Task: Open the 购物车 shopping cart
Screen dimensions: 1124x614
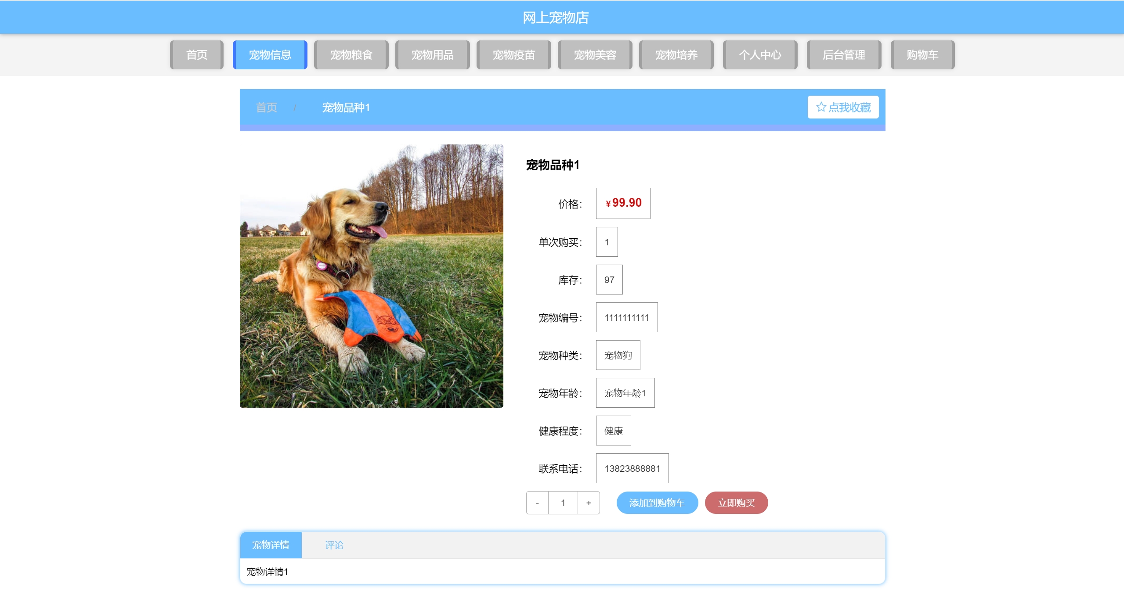Action: point(922,55)
